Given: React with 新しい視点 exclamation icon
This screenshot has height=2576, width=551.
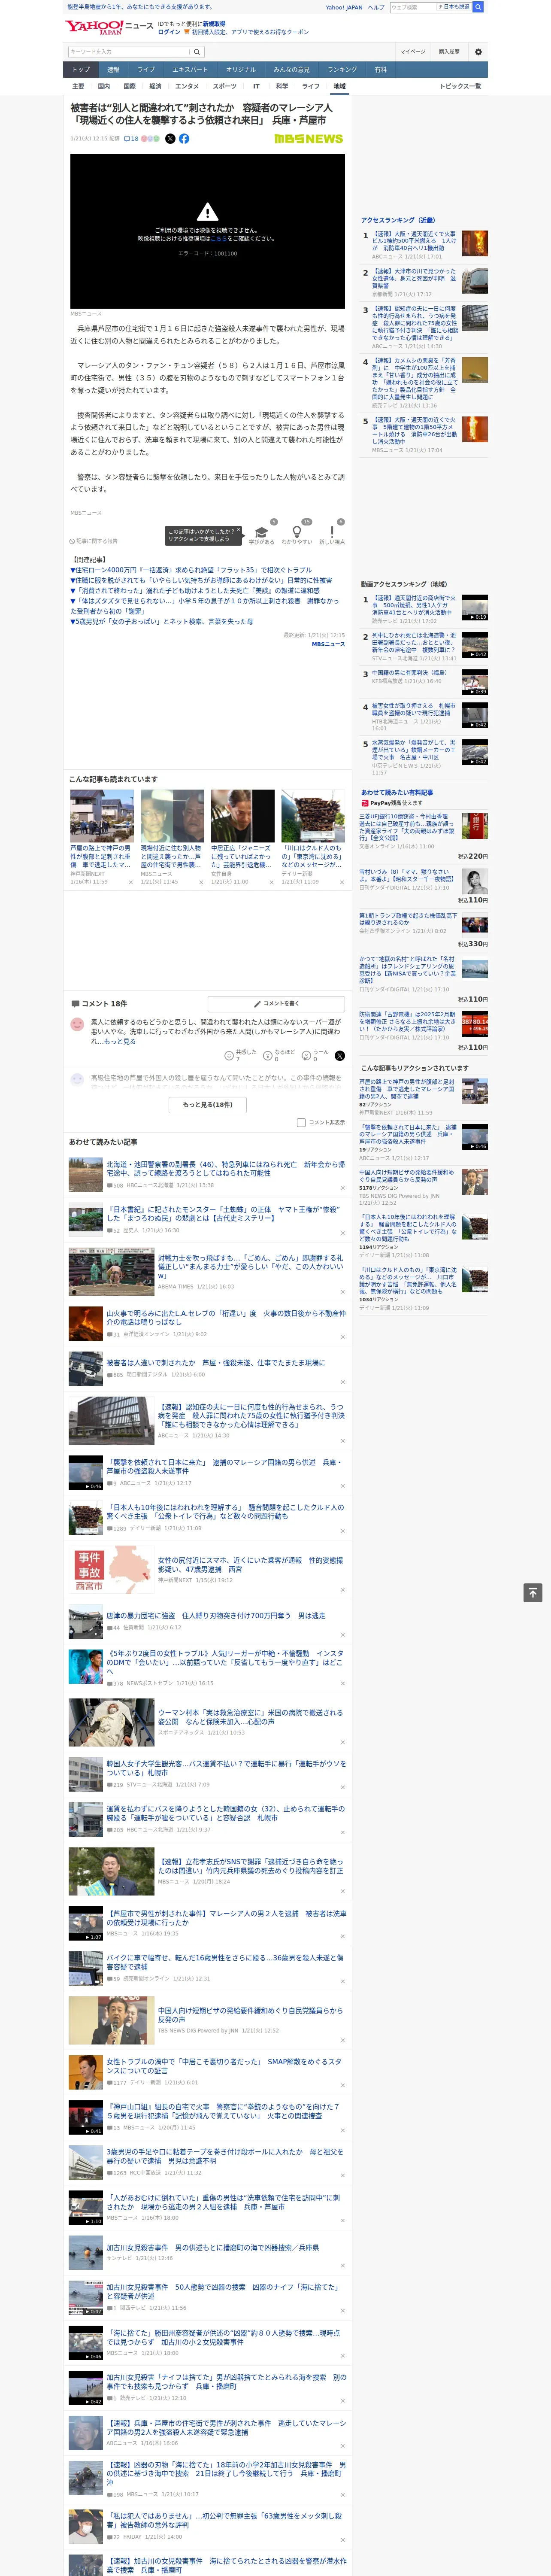Looking at the screenshot, I should click(x=332, y=532).
